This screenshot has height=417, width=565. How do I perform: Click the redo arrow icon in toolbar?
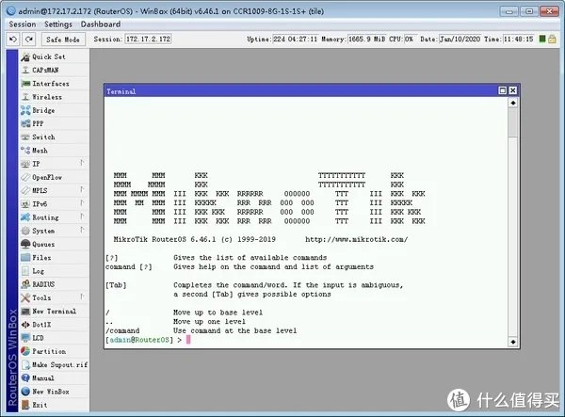pyautogui.click(x=29, y=40)
